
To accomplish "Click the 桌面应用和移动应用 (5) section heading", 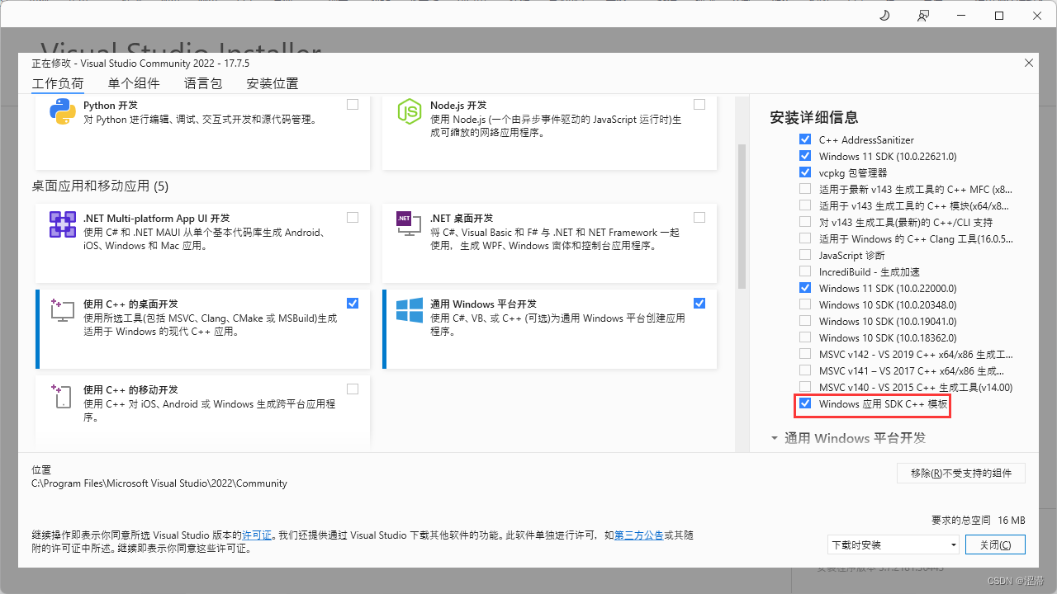I will point(100,186).
